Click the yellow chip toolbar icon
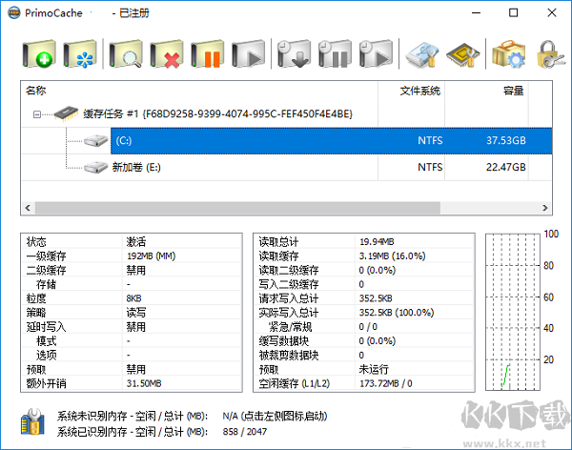Viewport: 572px width, 450px height. [x=462, y=54]
